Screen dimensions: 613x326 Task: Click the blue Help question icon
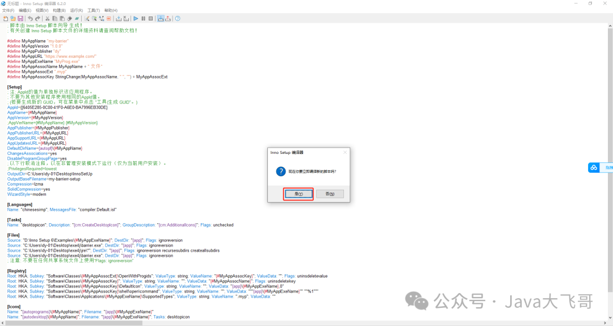coord(178,18)
